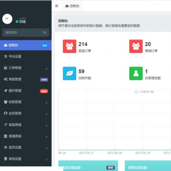Click the rocket icon beside 插件管理
171x171 pixels.
click(6, 91)
